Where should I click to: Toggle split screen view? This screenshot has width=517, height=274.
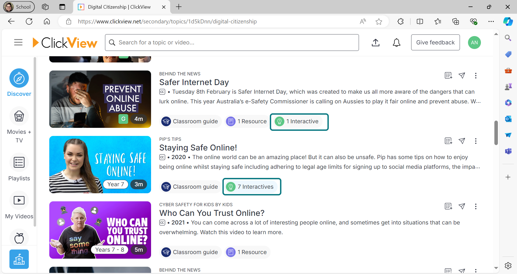click(x=420, y=22)
